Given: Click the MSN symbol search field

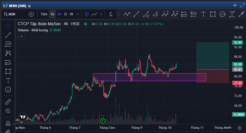Looking at the screenshot, I should (x=15, y=14).
